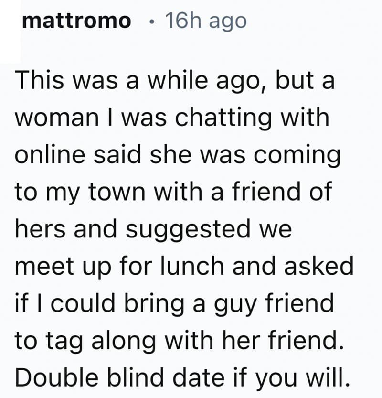
Task: Select the word "along" in comment
Action: (x=124, y=342)
